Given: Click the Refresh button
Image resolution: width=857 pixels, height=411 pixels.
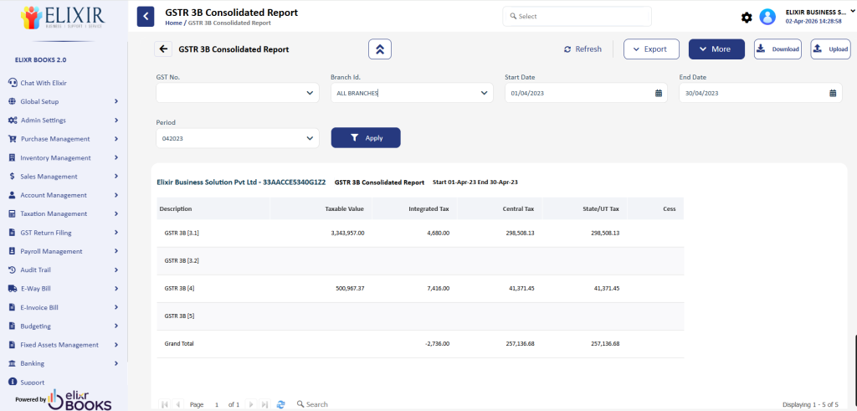Looking at the screenshot, I should (x=582, y=49).
